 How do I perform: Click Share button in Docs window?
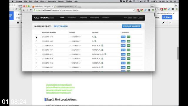click(x=167, y=17)
